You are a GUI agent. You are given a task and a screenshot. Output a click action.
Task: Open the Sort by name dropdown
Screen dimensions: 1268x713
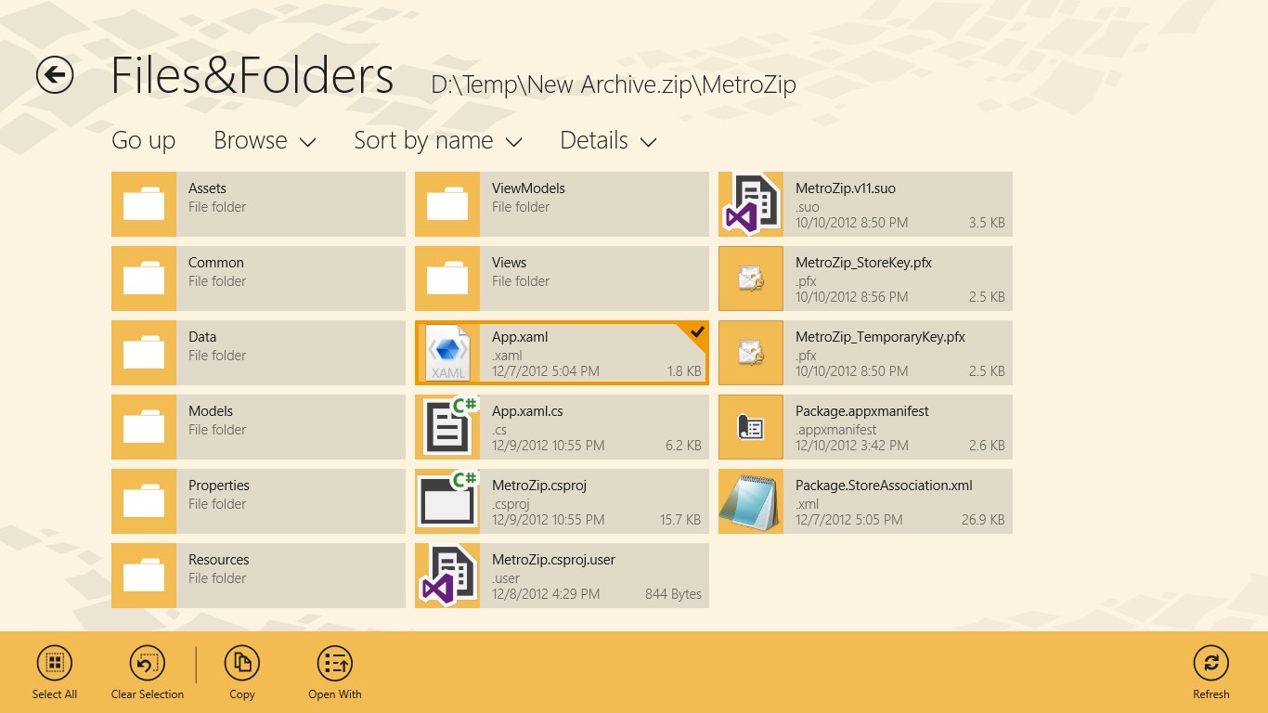[437, 140]
